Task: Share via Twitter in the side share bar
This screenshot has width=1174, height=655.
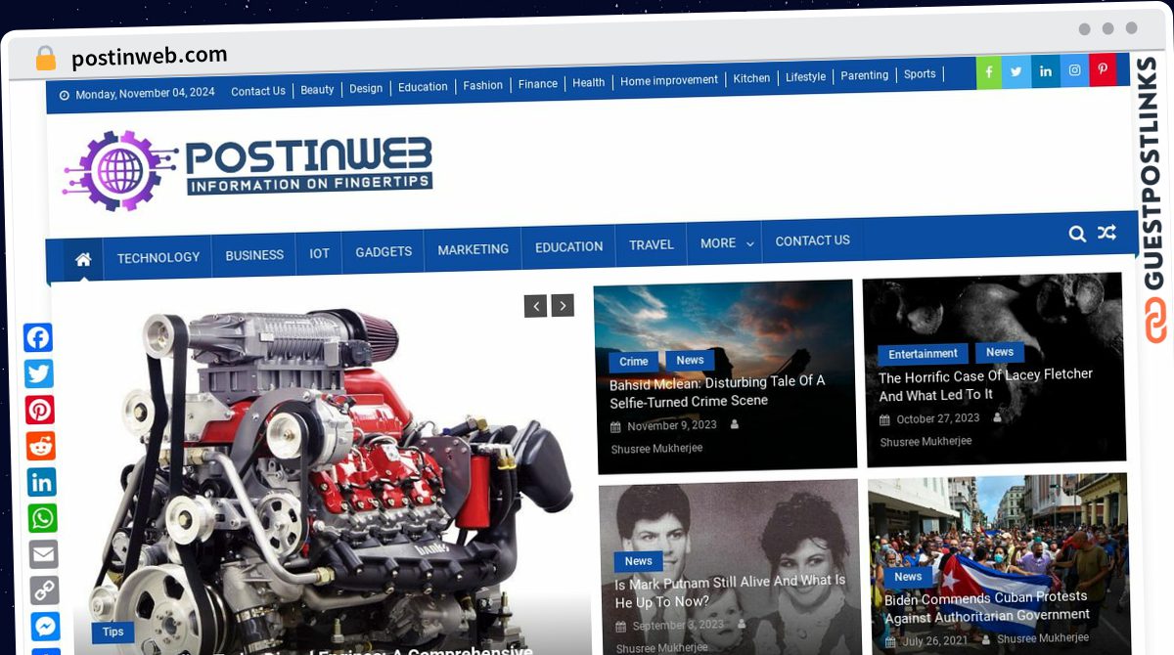Action: (39, 374)
